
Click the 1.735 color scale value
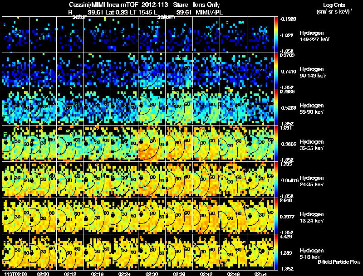(286, 164)
